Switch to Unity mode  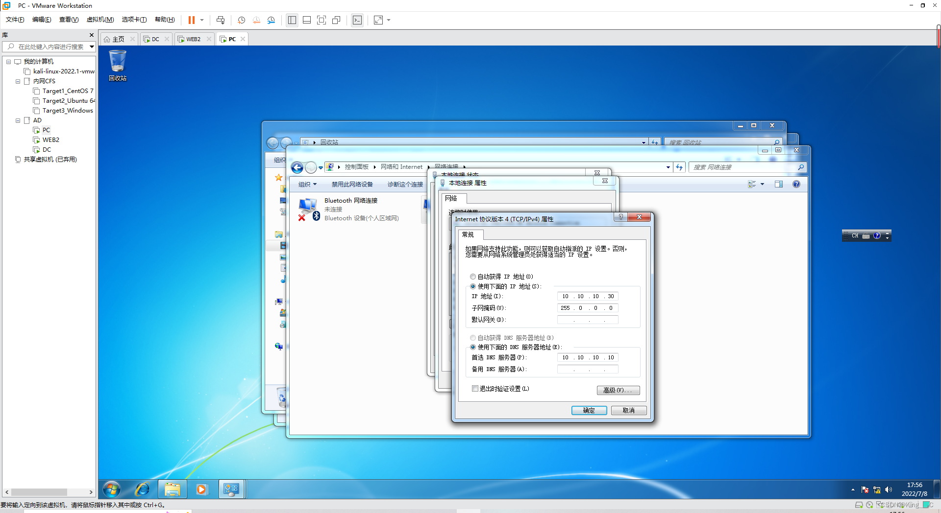coord(336,20)
